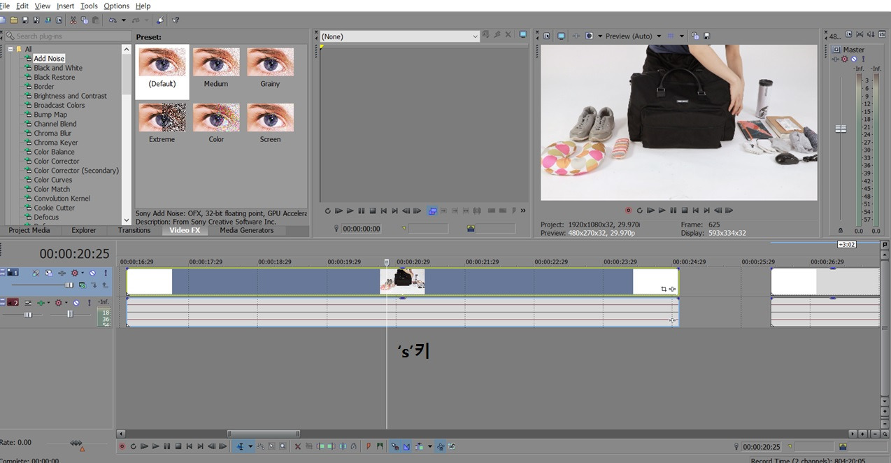Toggle Enable Snapping in bottom toolbar
The image size is (891, 463).
[395, 446]
